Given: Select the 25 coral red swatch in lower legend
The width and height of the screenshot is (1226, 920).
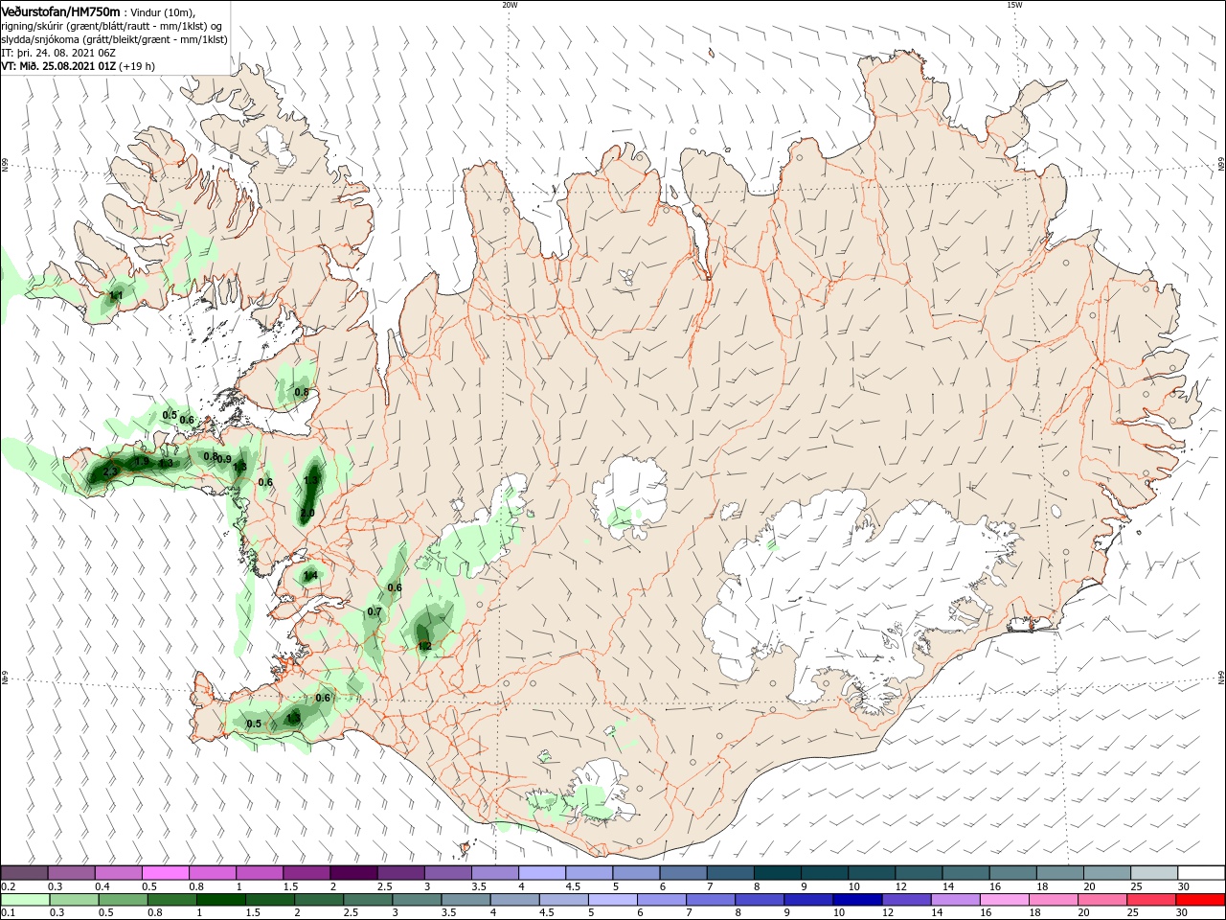Looking at the screenshot, I should click(1149, 900).
